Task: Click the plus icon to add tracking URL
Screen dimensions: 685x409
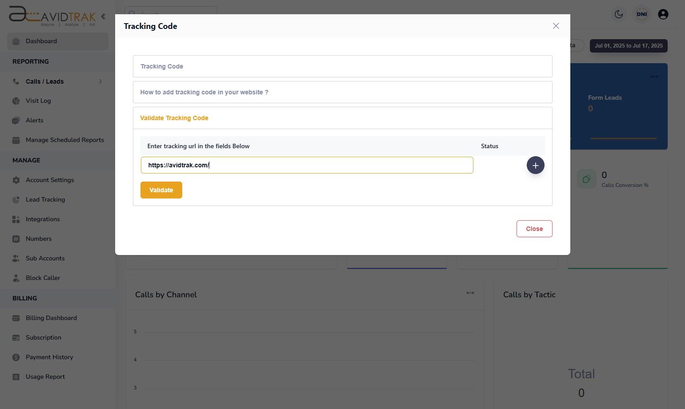Action: pos(535,165)
